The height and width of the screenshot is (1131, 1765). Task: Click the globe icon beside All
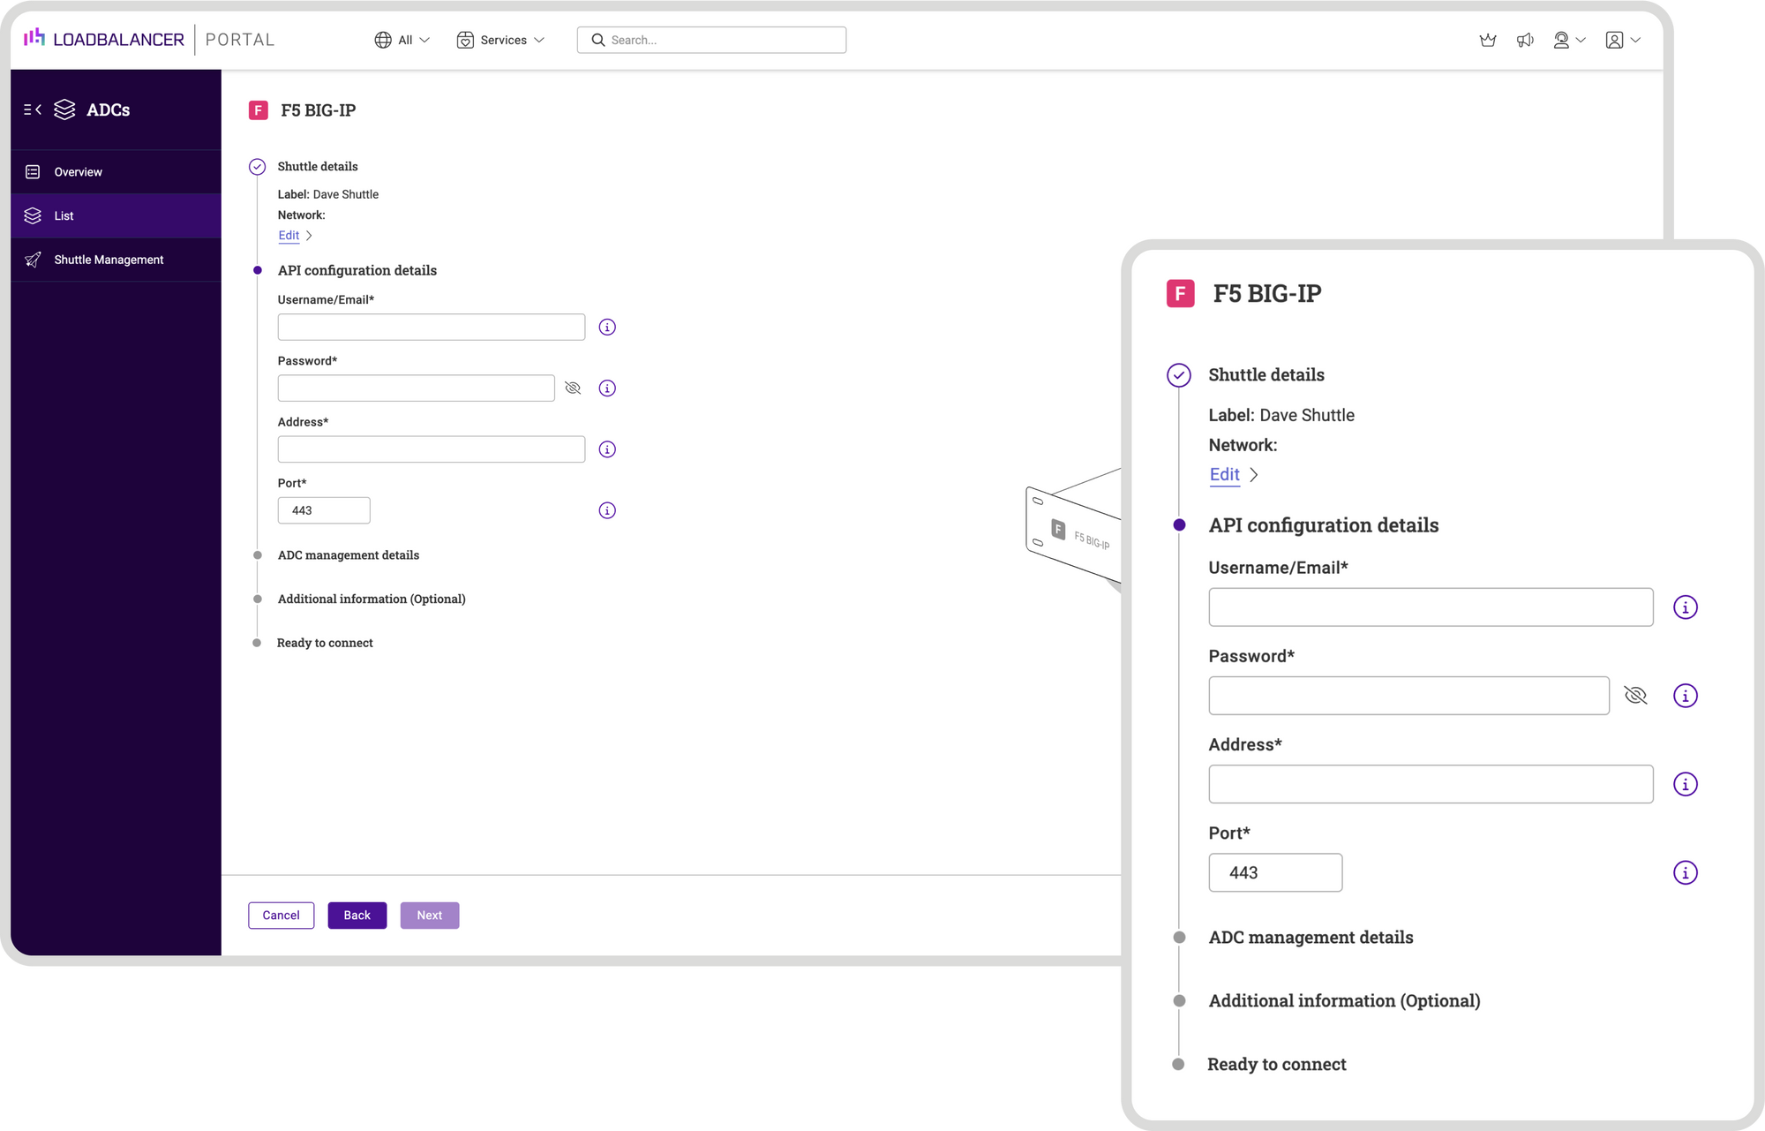[383, 40]
